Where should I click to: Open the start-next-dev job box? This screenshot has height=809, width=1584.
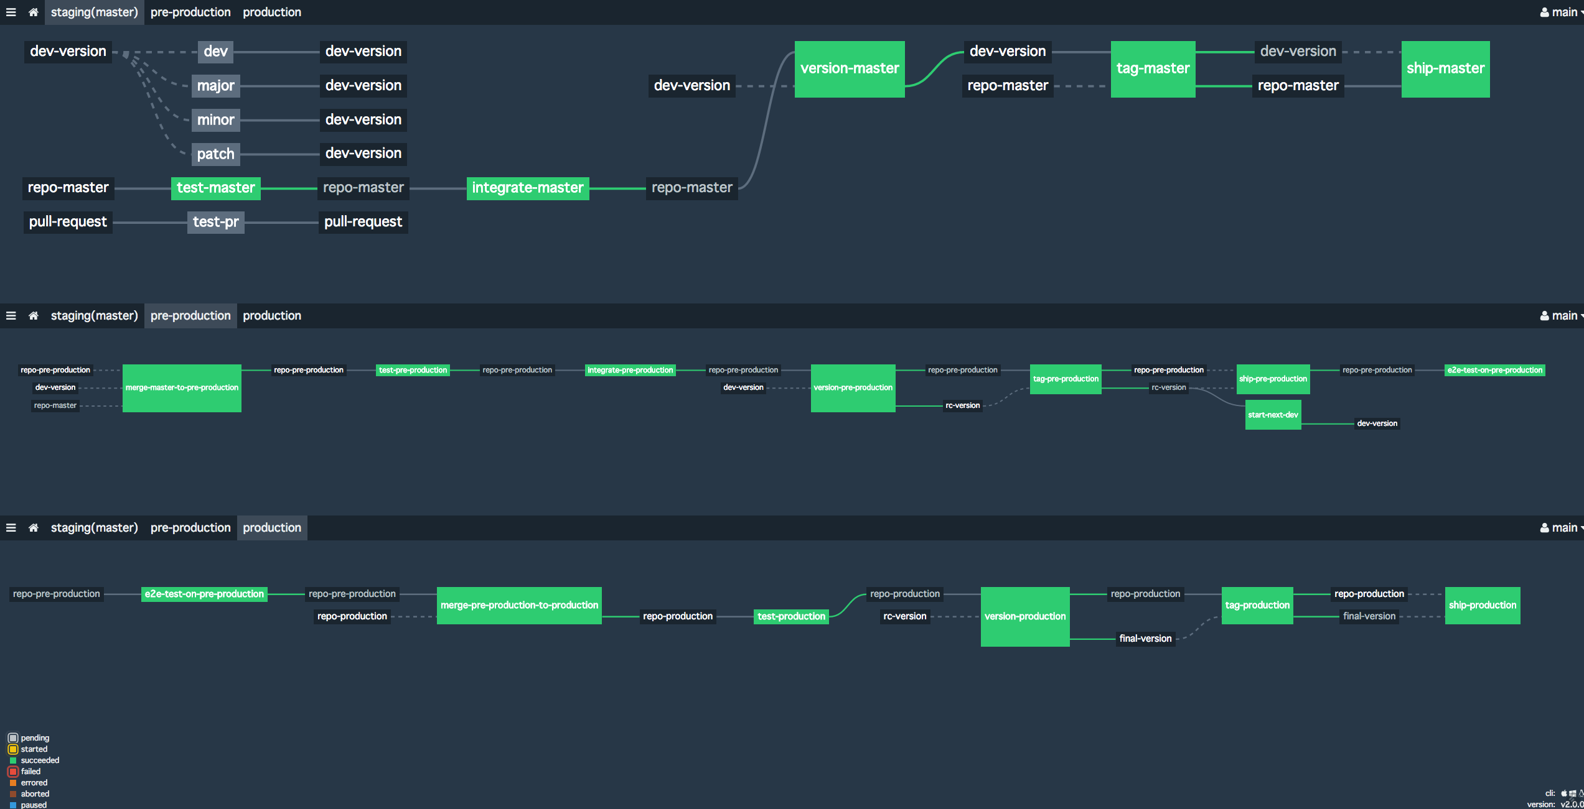tap(1273, 415)
